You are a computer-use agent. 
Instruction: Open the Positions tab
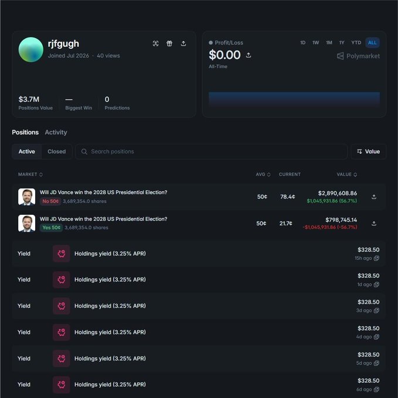pos(25,132)
